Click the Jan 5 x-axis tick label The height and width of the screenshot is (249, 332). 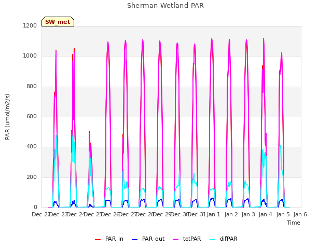click(x=283, y=214)
